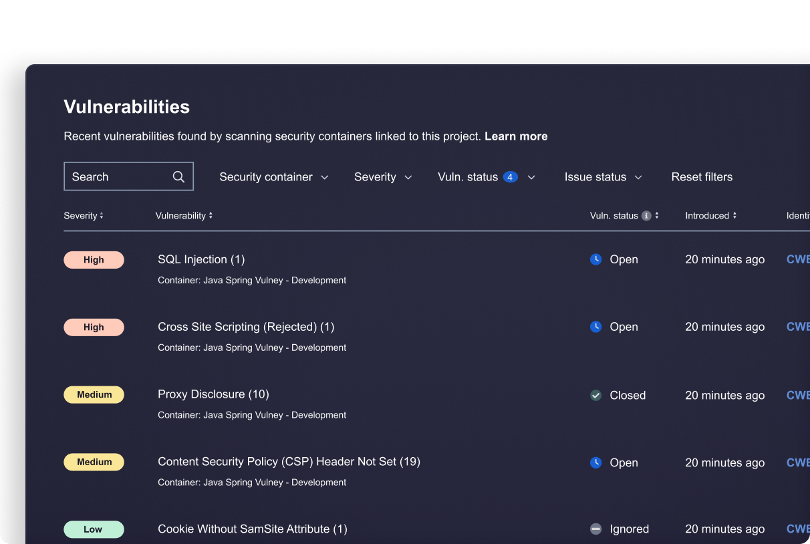
Task: Click the sort arrows on the Vulnerability column
Action: click(211, 215)
